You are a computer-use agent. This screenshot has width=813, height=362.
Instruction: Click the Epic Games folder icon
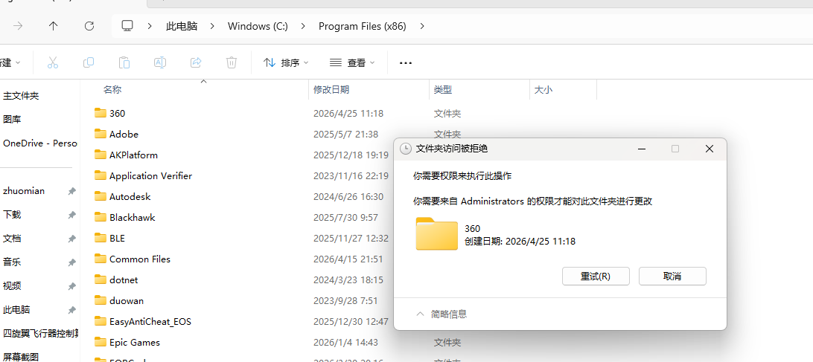pos(100,343)
